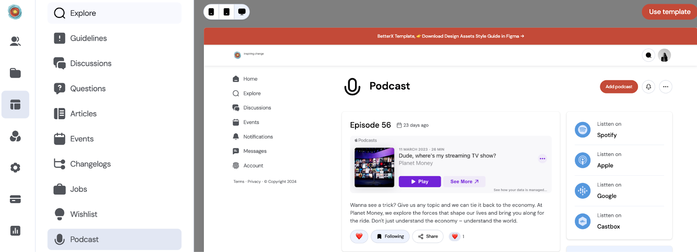The width and height of the screenshot is (697, 252).
Task: Select the Questions template
Action: (x=115, y=89)
